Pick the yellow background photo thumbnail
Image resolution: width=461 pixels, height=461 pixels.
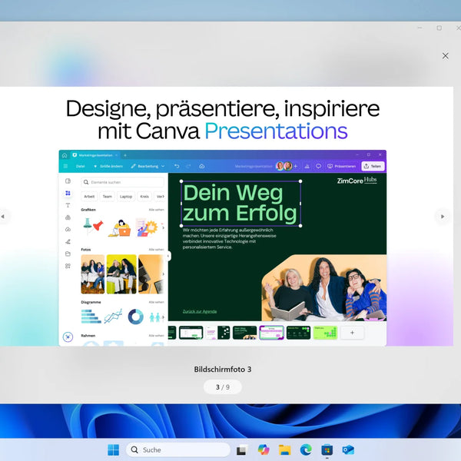pyautogui.click(x=121, y=274)
